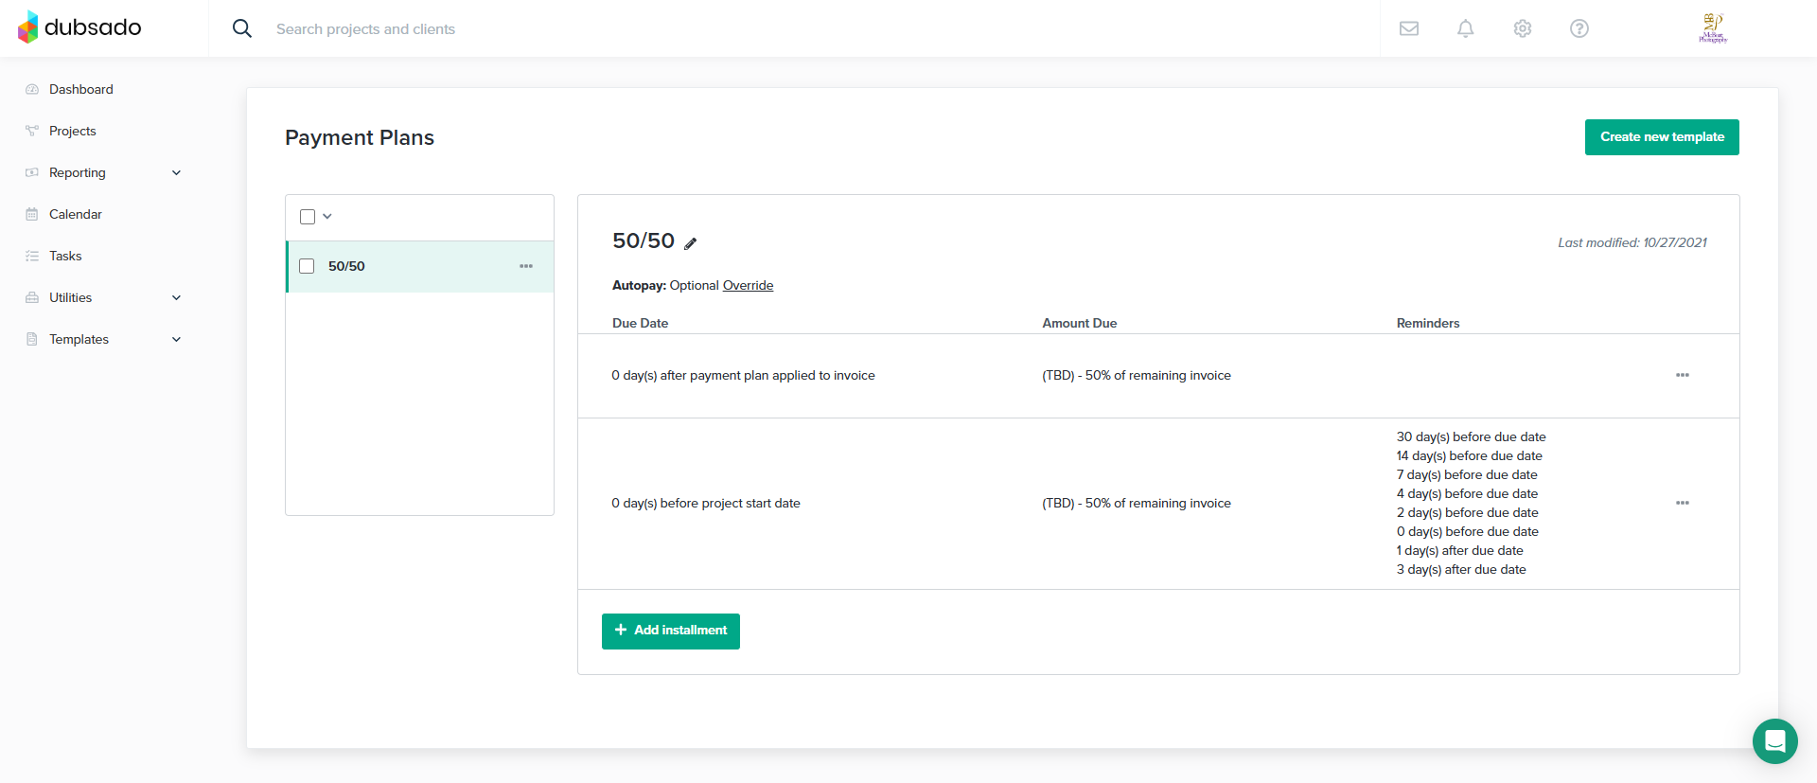Click the '1 day(s) after due date' reminder
This screenshot has width=1817, height=783.
click(x=1460, y=550)
